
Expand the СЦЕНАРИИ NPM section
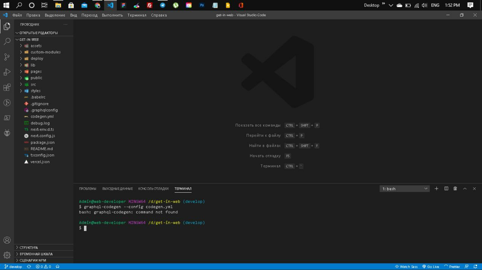[x=44, y=260]
